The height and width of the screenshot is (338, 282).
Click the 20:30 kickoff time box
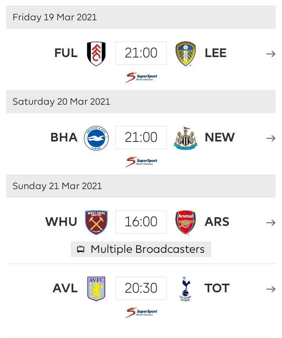click(141, 288)
